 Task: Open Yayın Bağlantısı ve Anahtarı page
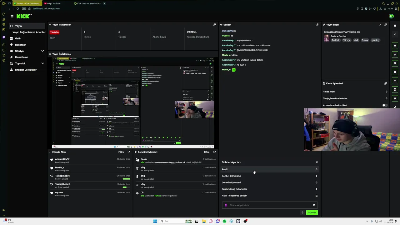coord(29,32)
